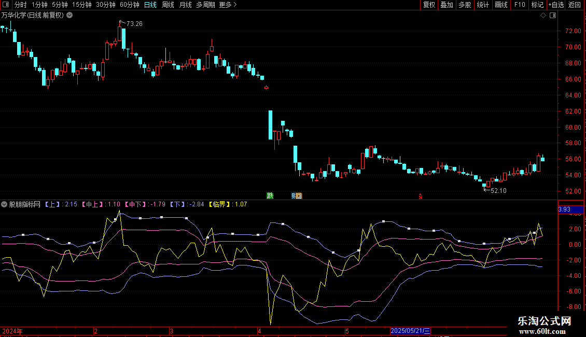The image size is (586, 337).
Task: Open the 多股 multi-stock view
Action: point(465,5)
